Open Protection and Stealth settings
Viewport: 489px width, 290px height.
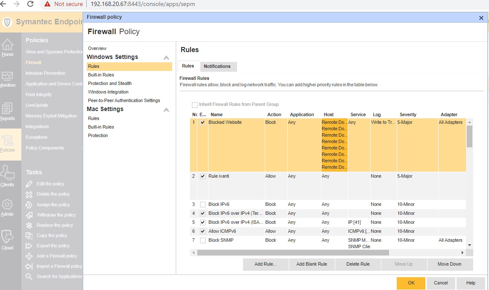(x=110, y=83)
